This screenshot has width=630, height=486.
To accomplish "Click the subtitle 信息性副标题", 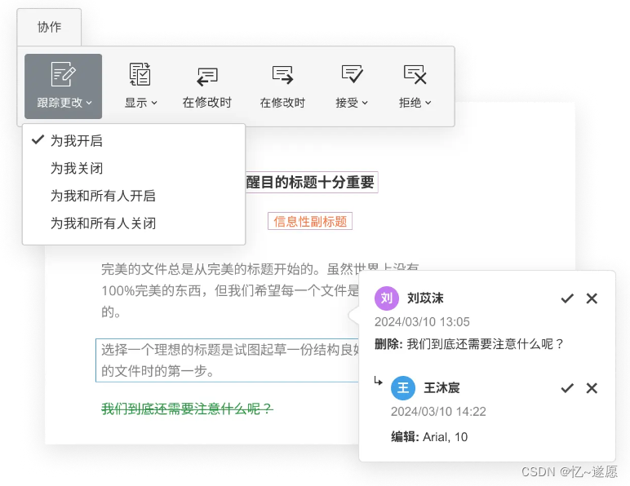I will (310, 221).
